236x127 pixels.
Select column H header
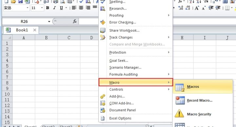click(182, 38)
